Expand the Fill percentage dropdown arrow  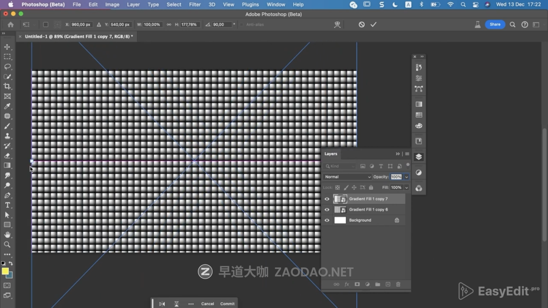pyautogui.click(x=406, y=188)
